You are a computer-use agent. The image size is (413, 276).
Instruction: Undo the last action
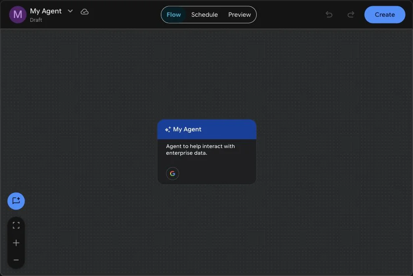[x=329, y=15]
